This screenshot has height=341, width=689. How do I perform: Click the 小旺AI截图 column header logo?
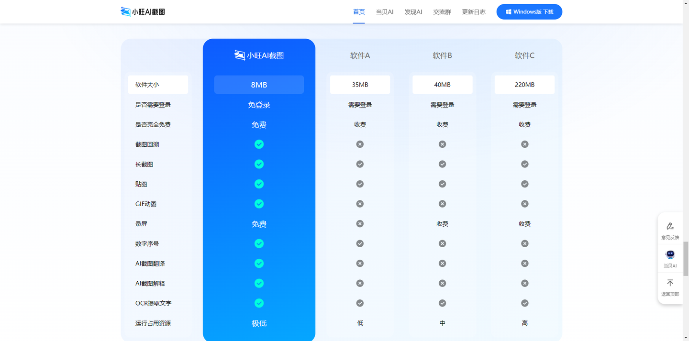(259, 55)
